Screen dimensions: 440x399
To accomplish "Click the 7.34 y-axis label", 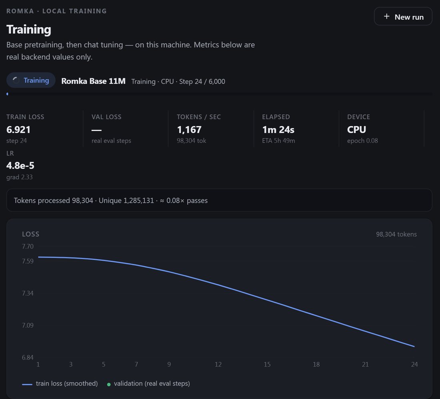I will click(x=28, y=293).
